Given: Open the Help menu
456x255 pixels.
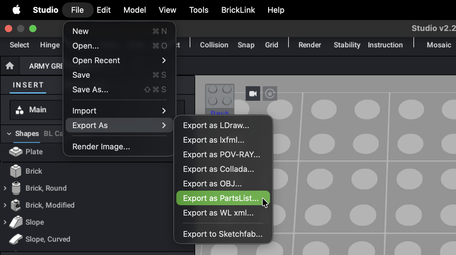Looking at the screenshot, I should pos(276,10).
